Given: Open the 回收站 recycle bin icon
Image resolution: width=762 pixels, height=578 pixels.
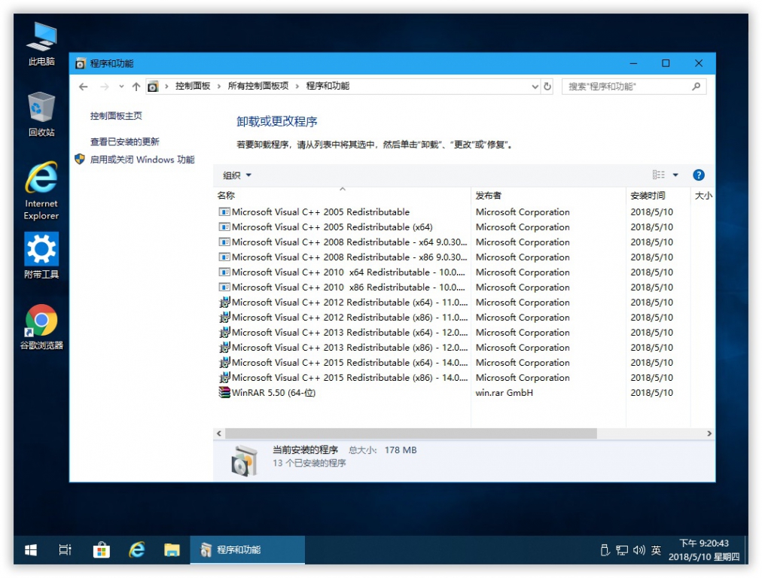Looking at the screenshot, I should 41,114.
